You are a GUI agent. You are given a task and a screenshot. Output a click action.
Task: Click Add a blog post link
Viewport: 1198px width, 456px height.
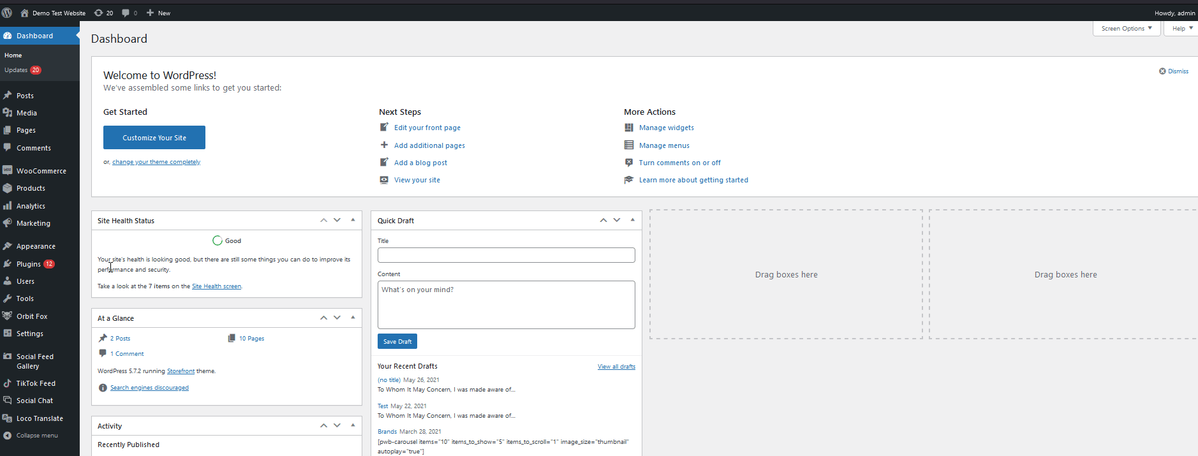[x=420, y=163]
